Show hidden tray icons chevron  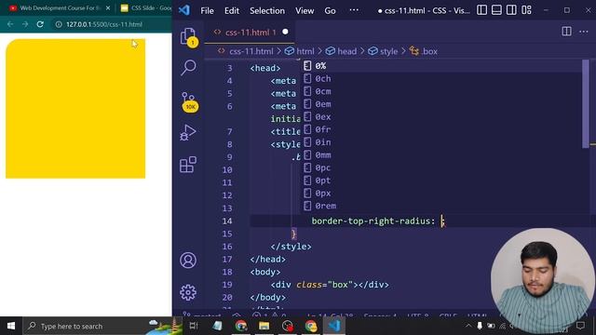(468, 326)
